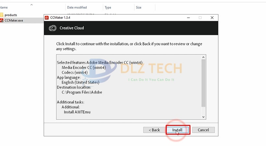Close the CCMaker 1.3.4 window
The image size is (266, 146).
tap(212, 18)
